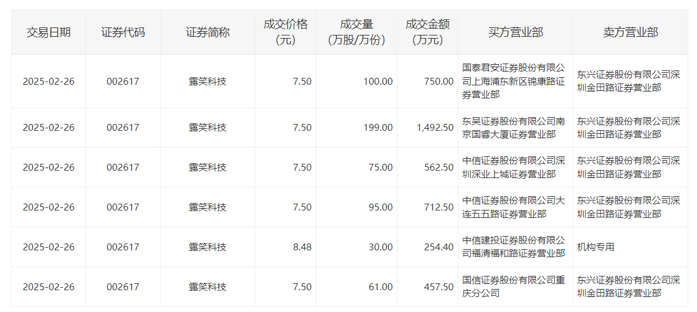Screen dimensions: 697x312
Task: Click the 国信证券 重庆分公司 buyer cell
Action: [514, 287]
